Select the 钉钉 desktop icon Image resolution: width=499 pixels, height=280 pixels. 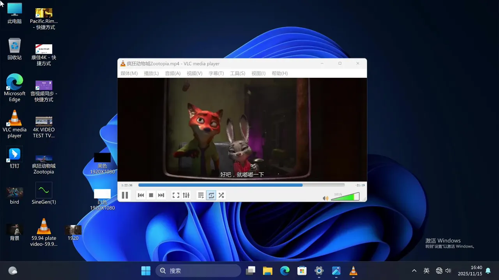[x=14, y=157]
